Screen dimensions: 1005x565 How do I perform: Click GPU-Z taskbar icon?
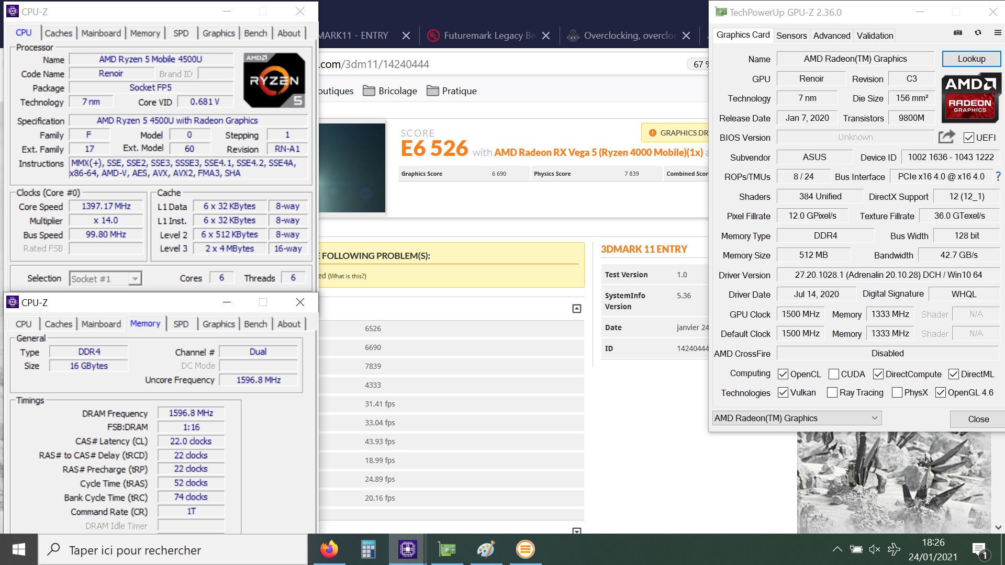tap(447, 549)
